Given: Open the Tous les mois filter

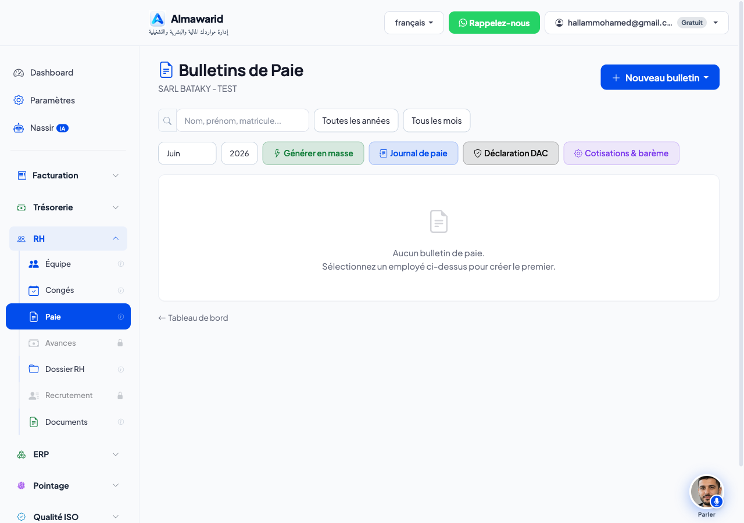Looking at the screenshot, I should point(437,121).
